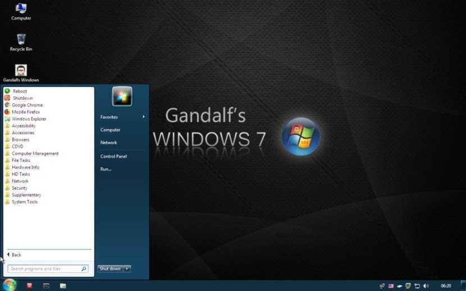This screenshot has width=466, height=291.
Task: Launch Google Chrome from Start menu
Action: (x=27, y=105)
